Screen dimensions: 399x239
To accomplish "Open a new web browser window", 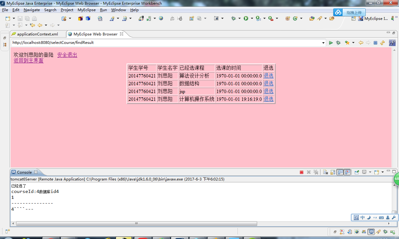I will [161, 18].
